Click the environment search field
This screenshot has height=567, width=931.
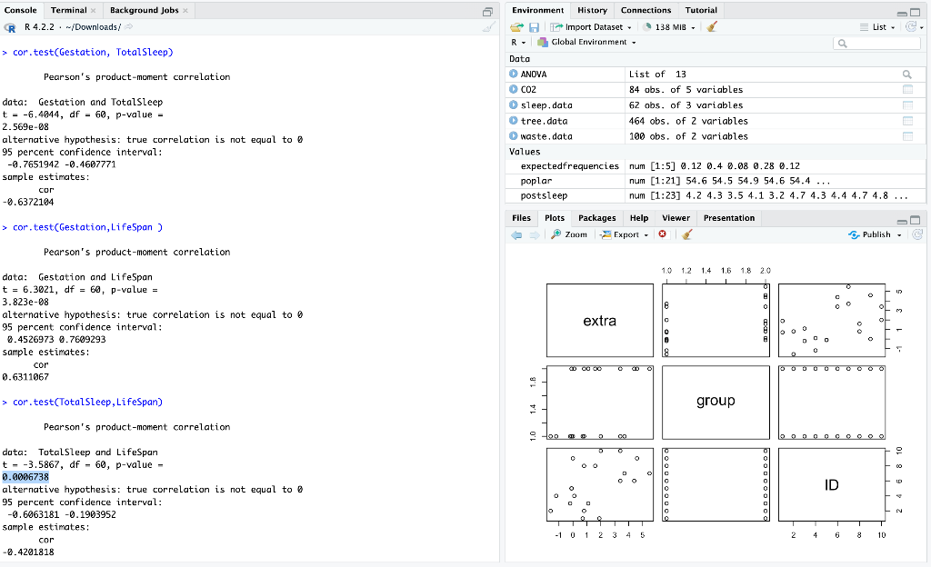point(876,42)
